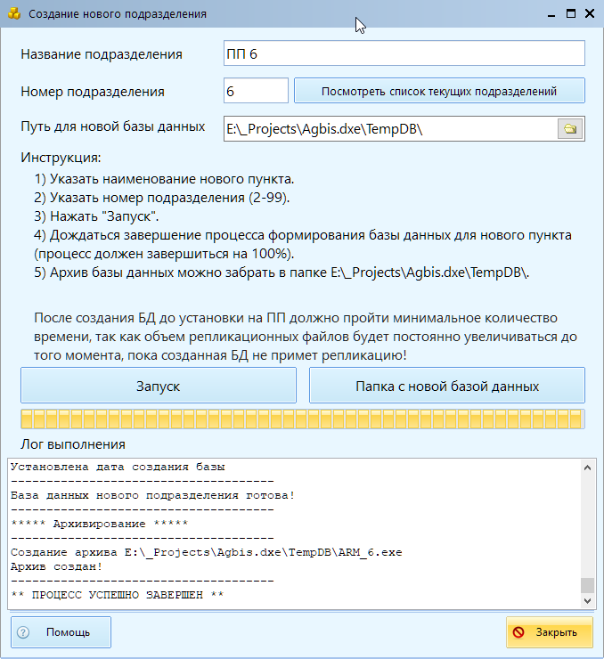Close the window using the title bar X
The image size is (604, 659).
tap(590, 14)
